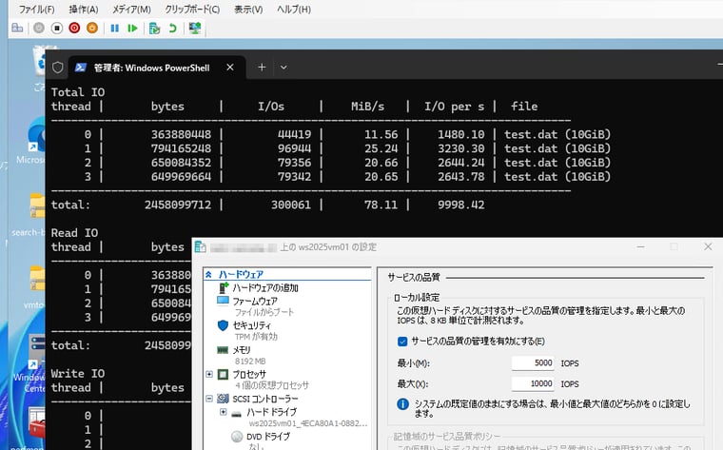
Task: Click total MiB/s value 78.11
Action: point(381,205)
